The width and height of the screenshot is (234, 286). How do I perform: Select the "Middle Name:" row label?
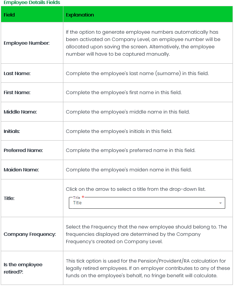coord(20,112)
